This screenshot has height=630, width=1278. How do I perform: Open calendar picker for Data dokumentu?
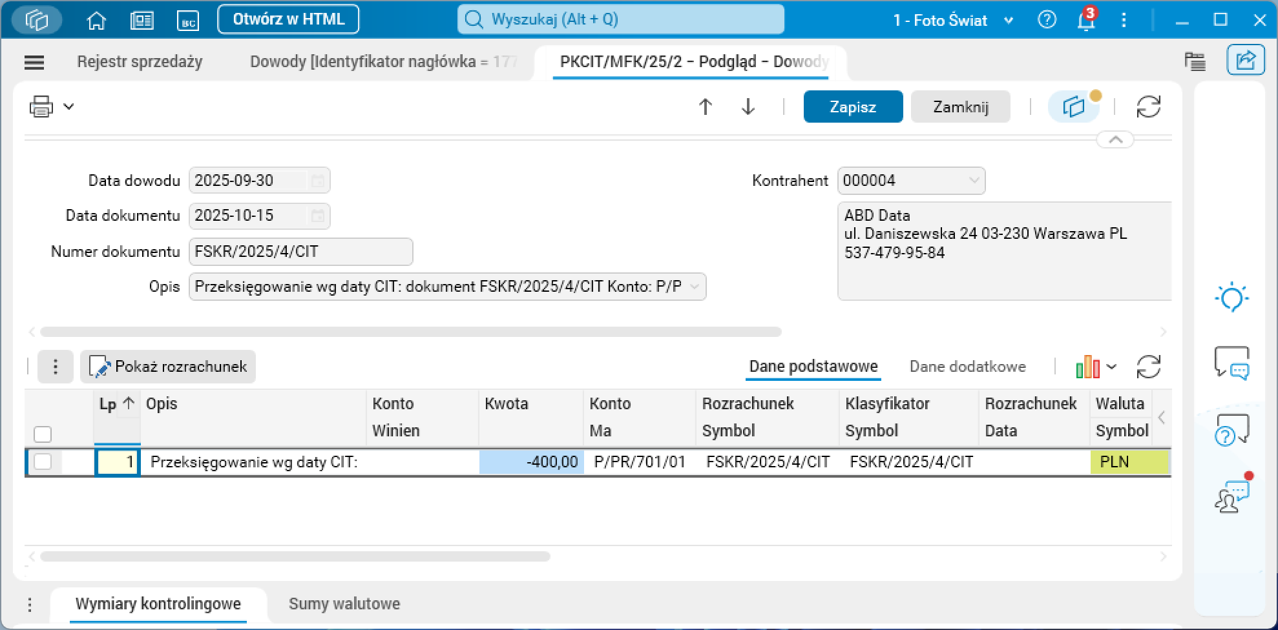pyautogui.click(x=318, y=216)
